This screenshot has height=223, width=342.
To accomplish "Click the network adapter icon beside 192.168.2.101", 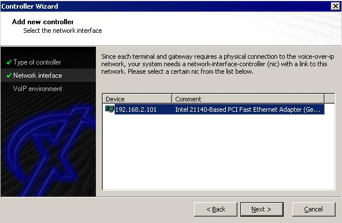I will click(110, 109).
